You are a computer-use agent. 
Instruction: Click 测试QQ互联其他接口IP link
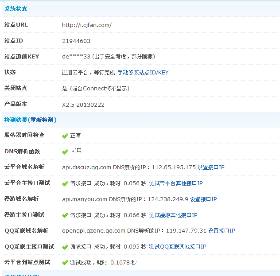[x=178, y=247]
